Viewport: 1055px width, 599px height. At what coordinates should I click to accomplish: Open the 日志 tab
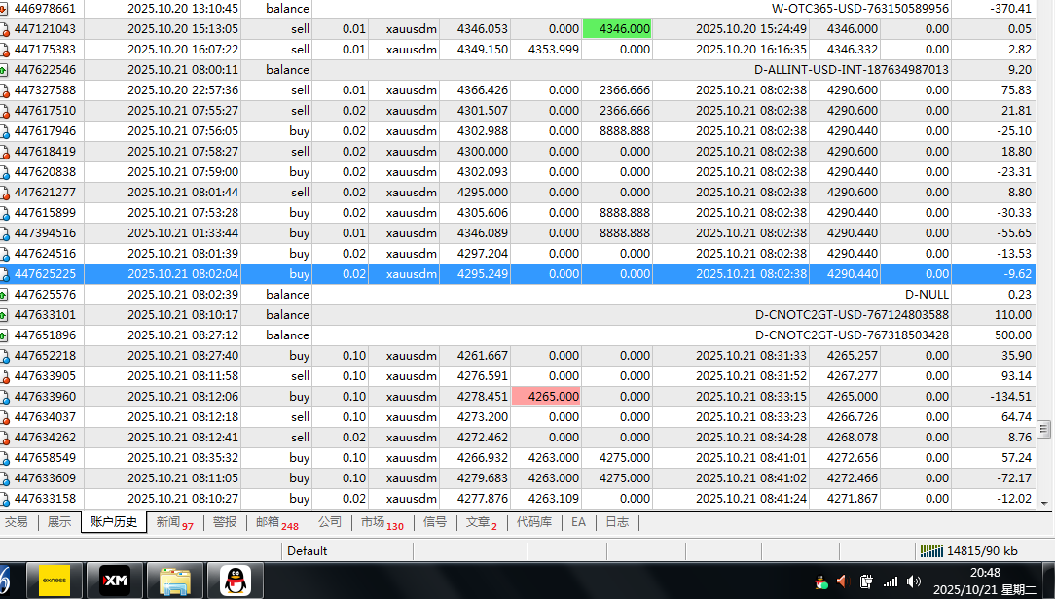tap(617, 522)
